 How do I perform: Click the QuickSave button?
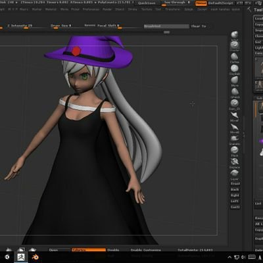147,3
